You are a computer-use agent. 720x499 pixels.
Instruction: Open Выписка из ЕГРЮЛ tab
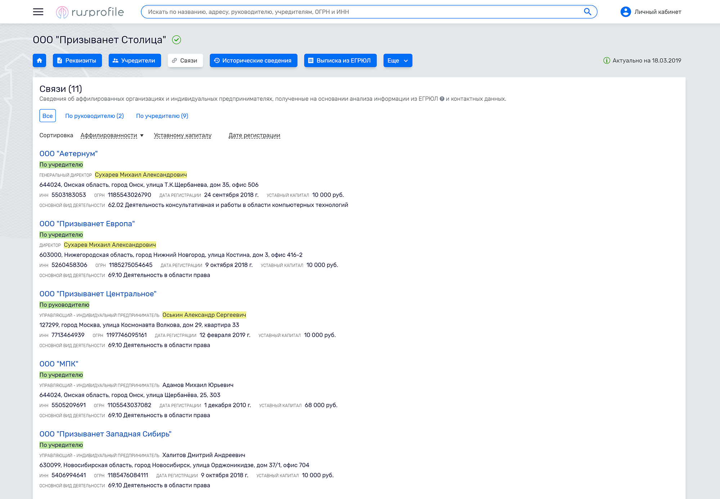tap(340, 60)
